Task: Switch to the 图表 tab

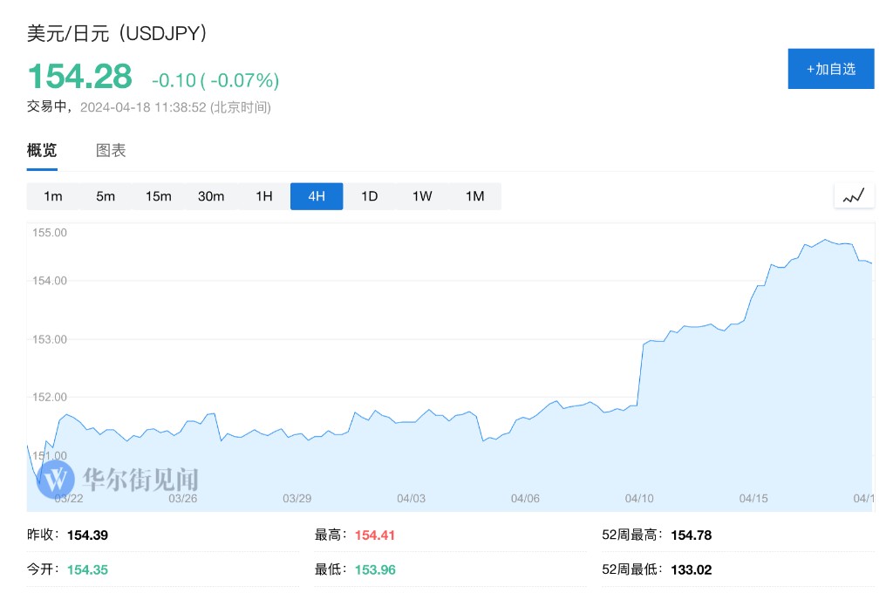Action: 111,150
